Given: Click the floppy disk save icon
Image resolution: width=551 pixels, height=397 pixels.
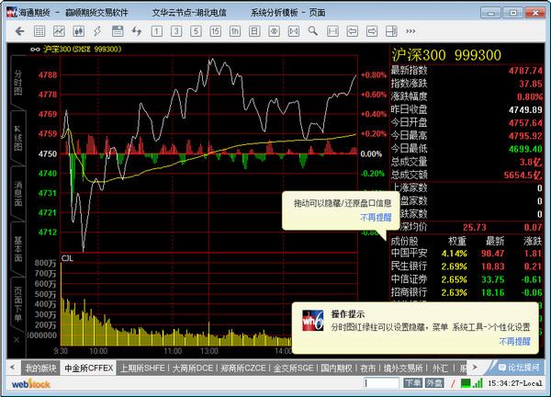Looking at the screenshot, I should pos(118,31).
